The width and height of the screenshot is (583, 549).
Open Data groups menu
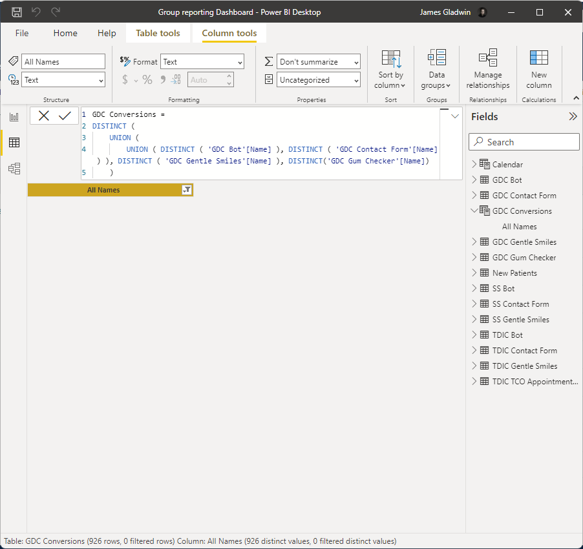436,70
